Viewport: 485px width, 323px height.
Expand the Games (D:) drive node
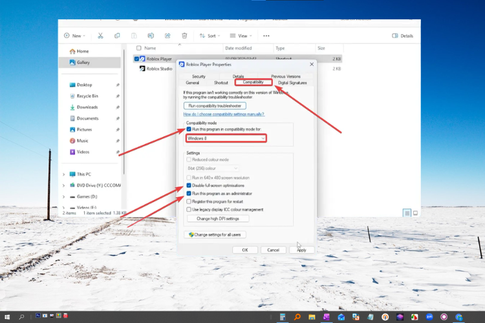[x=64, y=196]
